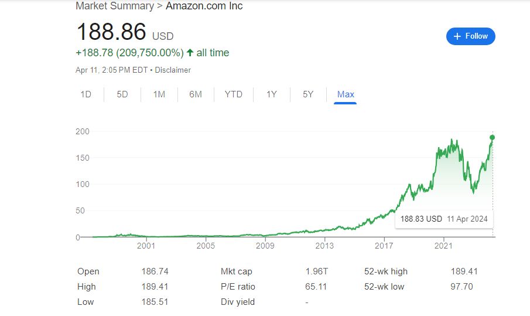530x316 pixels.
Task: Click the green upward arrow icon
Action: tap(190, 53)
